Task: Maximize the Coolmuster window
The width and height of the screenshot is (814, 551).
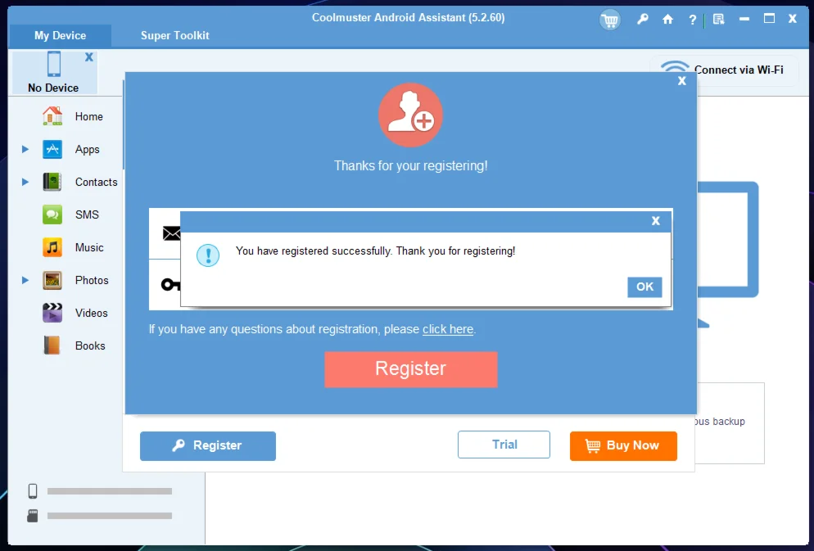Action: (769, 19)
